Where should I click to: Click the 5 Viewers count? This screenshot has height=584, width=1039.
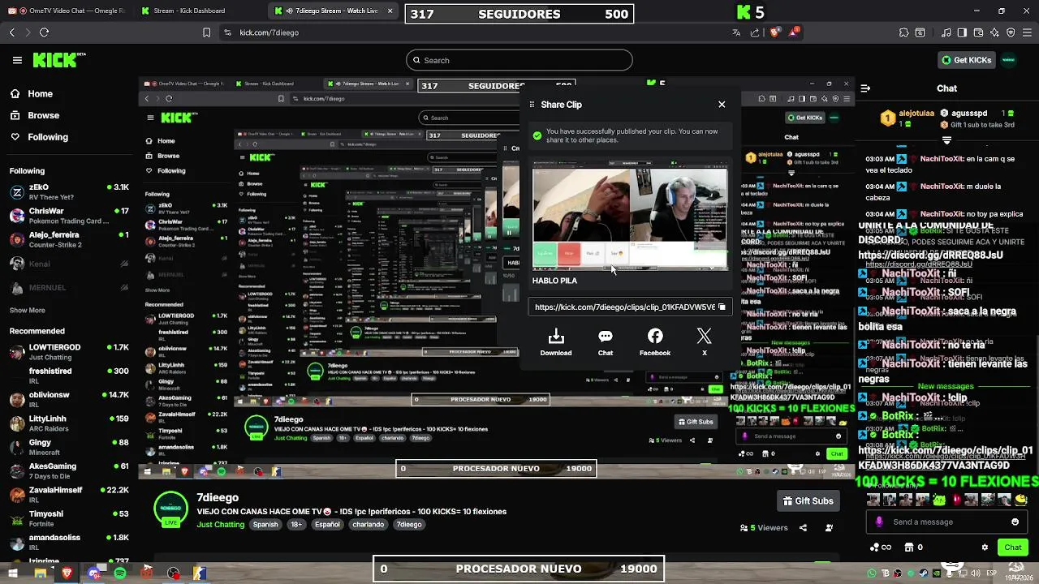coord(764,528)
